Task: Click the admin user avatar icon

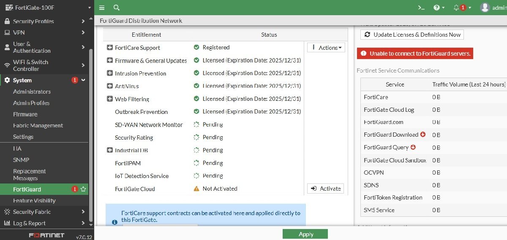Action: pos(485,8)
